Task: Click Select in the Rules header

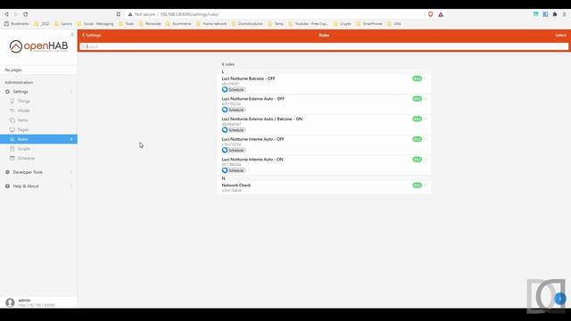Action: tap(560, 36)
